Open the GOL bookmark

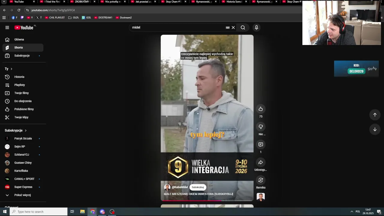click(x=86, y=18)
